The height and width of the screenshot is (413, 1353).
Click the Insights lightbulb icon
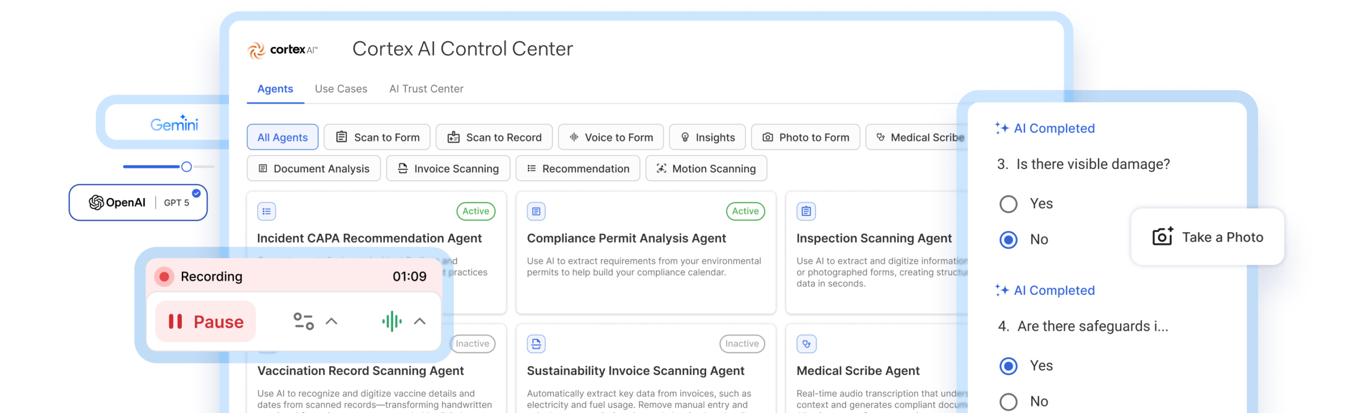685,137
